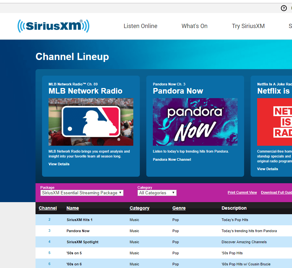The width and height of the screenshot is (292, 268).
Task: Click Download Full Guide link
Action: coord(276,192)
